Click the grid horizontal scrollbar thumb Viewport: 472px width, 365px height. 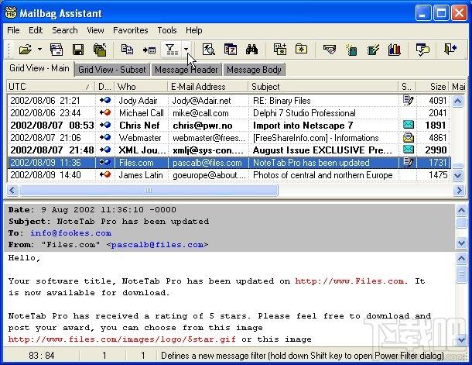tap(149, 190)
